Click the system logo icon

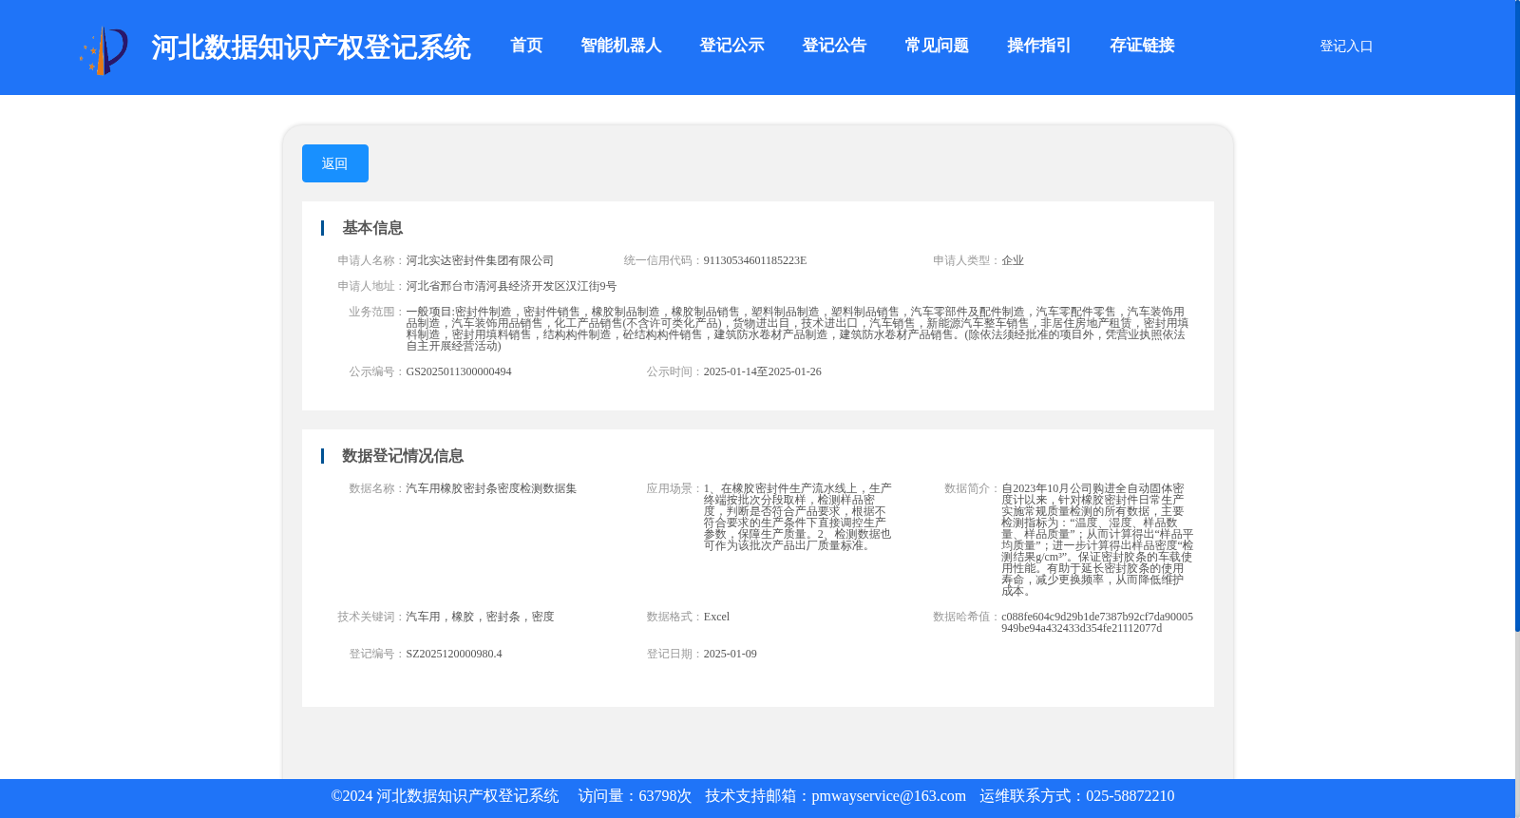click(104, 49)
